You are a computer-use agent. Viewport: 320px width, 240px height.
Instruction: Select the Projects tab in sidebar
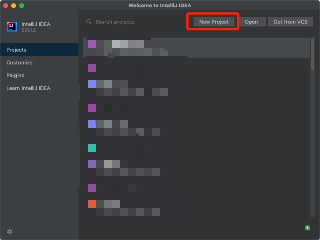pyautogui.click(x=39, y=50)
